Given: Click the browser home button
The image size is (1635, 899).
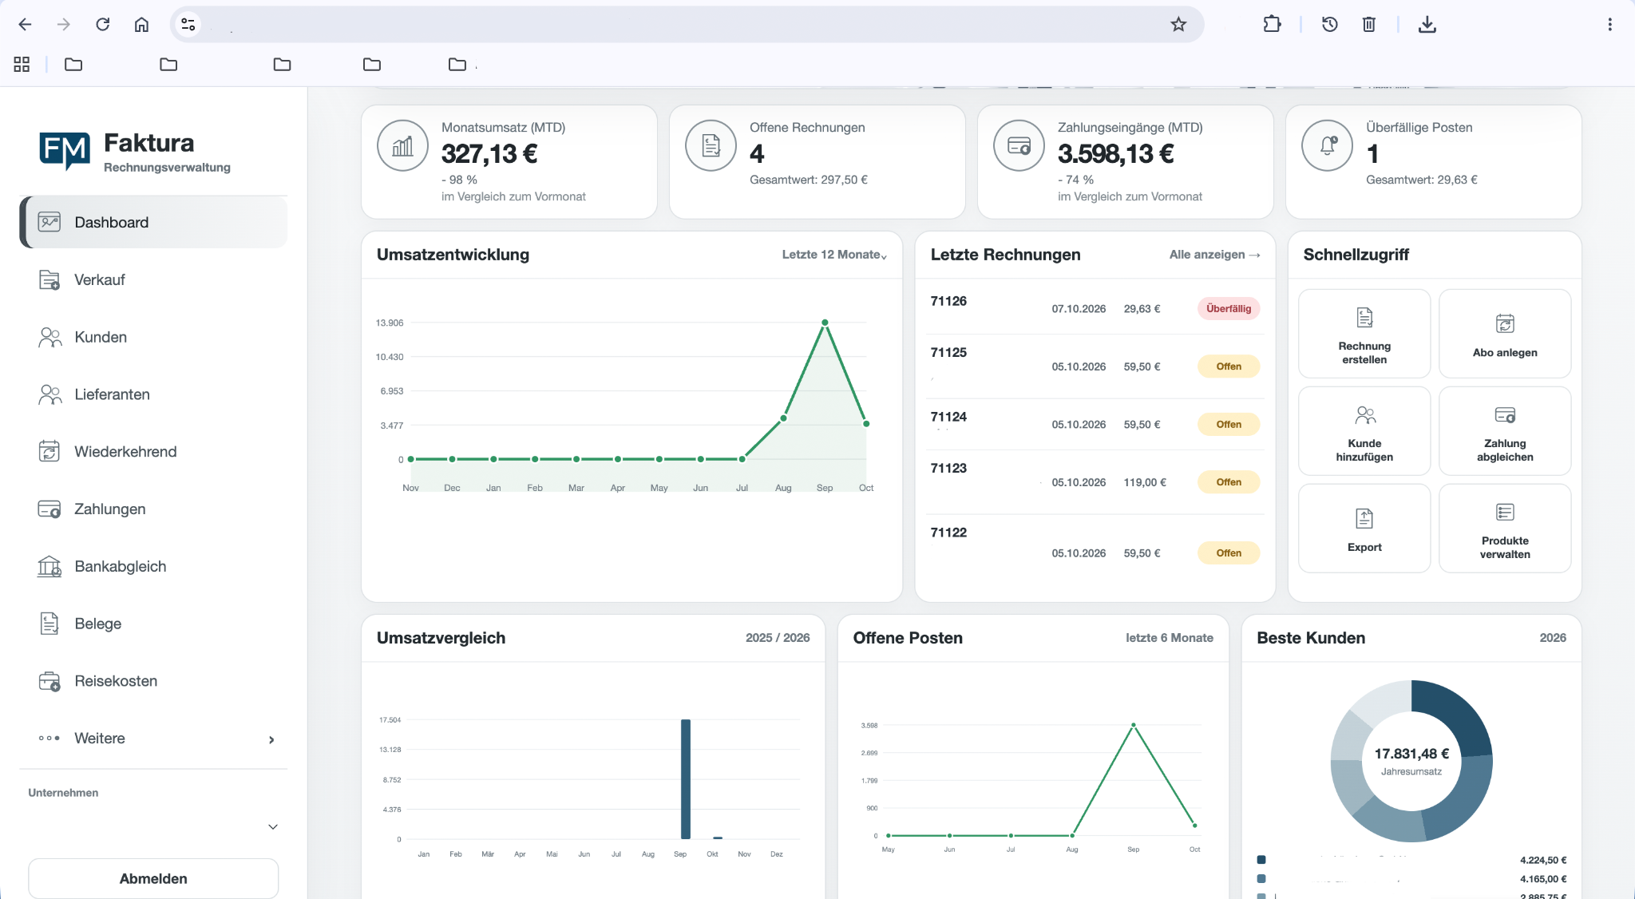Looking at the screenshot, I should [x=141, y=25].
